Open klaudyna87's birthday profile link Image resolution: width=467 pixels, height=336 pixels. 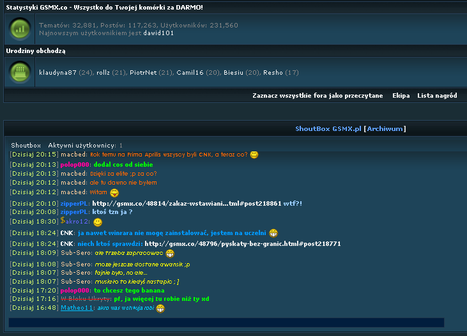(x=57, y=73)
